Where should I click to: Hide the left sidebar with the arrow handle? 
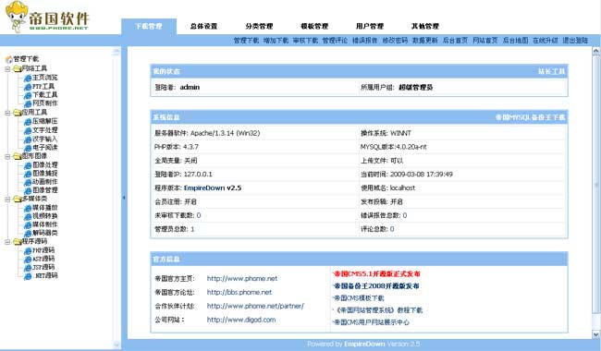pos(124,198)
